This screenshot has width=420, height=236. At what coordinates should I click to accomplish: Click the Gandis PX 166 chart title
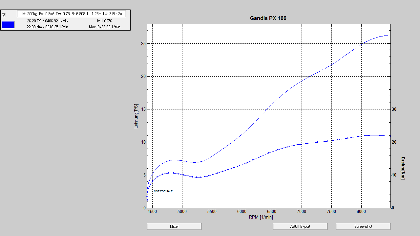pyautogui.click(x=268, y=18)
